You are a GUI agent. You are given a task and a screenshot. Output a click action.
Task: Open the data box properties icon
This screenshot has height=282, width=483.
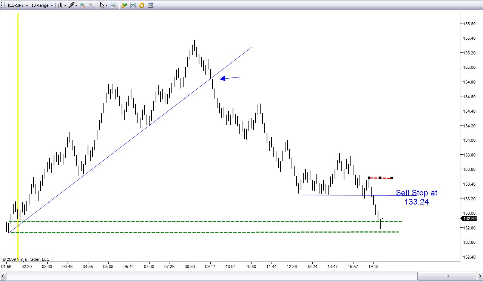pos(150,5)
